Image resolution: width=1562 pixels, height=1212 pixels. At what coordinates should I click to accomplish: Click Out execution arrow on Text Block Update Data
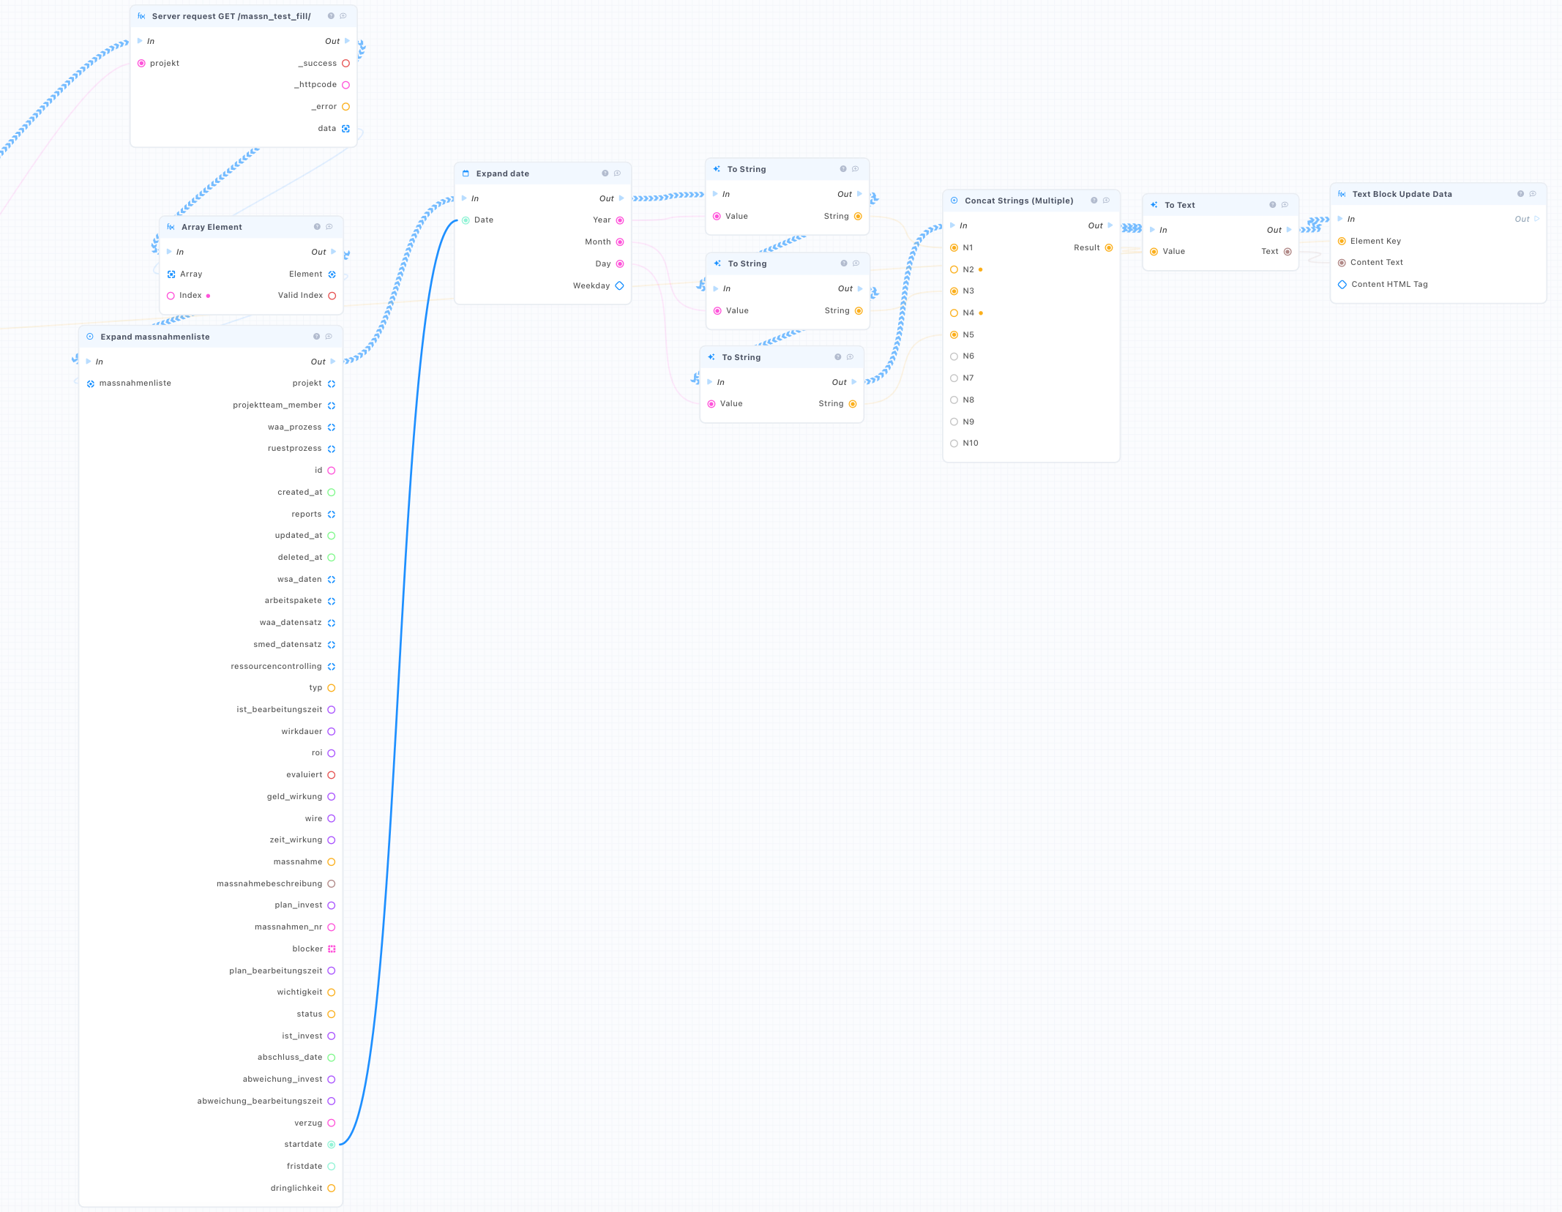[x=1536, y=219]
